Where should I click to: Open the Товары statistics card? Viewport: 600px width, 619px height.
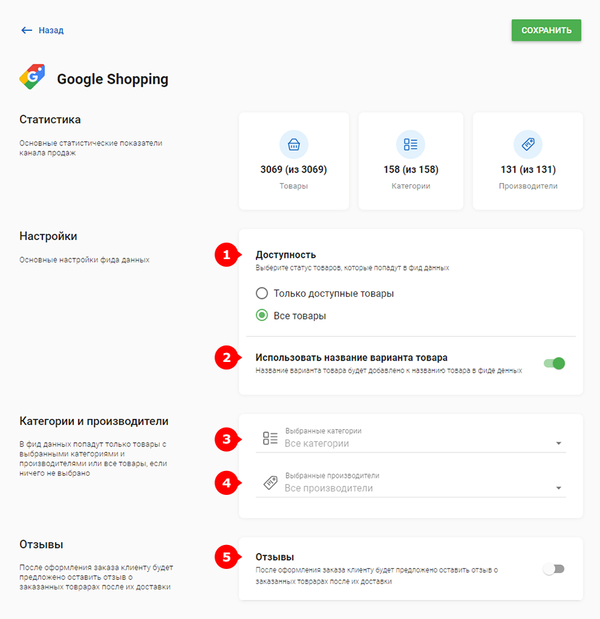click(294, 161)
